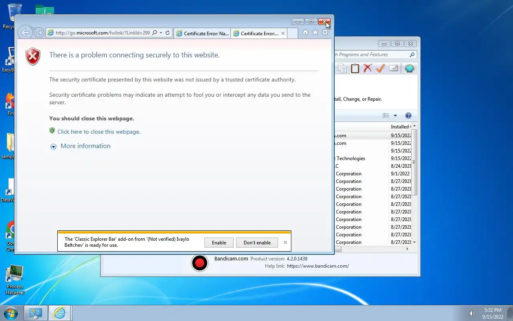Click the program list vertical scrollbar thumb
This screenshot has height=321, width=513.
tap(414, 162)
